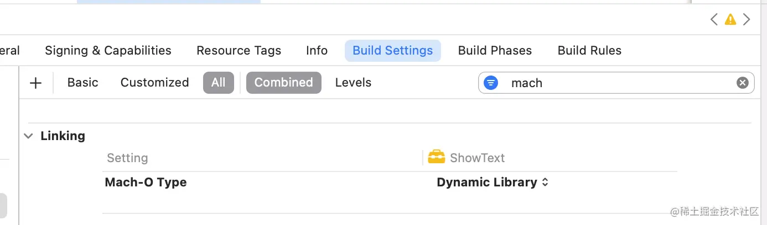Screen dimensions: 767x225
Task: Click the ShowText target toolbox icon
Action: [x=436, y=157]
